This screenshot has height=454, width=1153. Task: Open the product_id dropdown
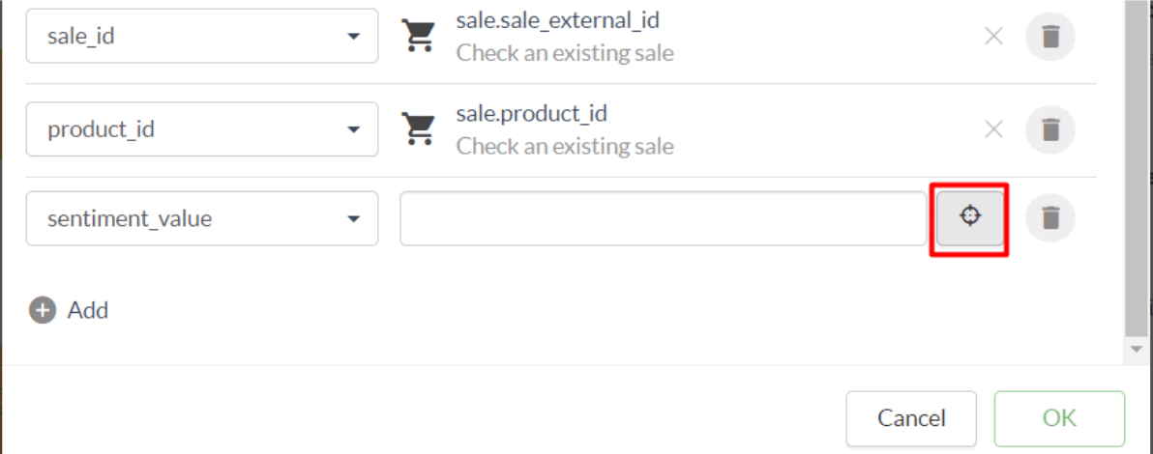tap(201, 129)
